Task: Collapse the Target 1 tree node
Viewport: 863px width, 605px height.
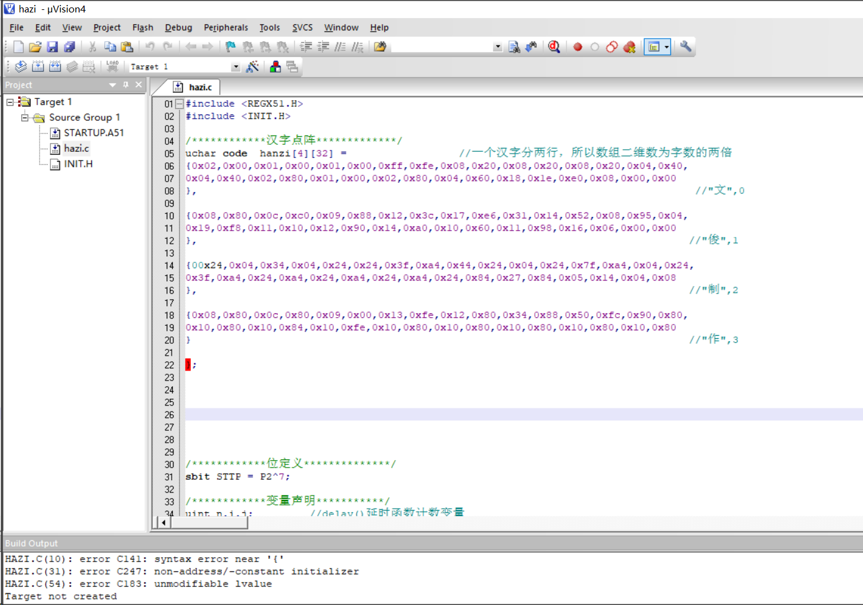Action: click(x=10, y=102)
